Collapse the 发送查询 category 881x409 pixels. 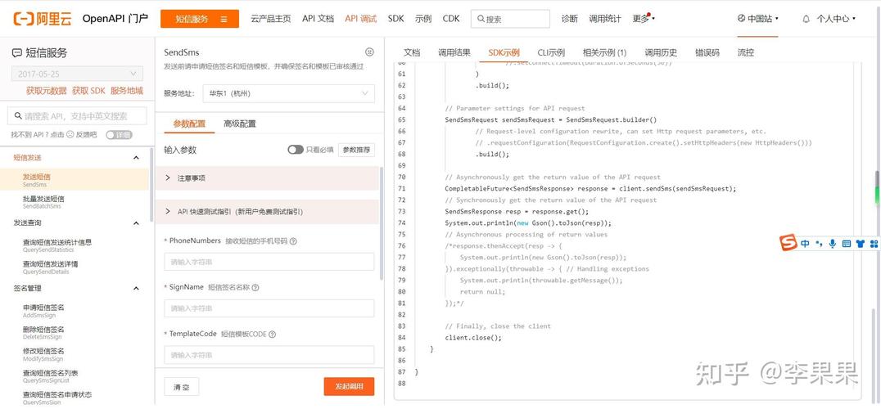(136, 222)
